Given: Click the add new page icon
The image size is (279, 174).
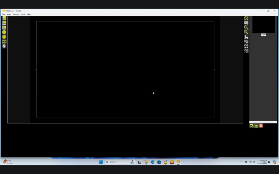Looking at the screenshot, I should point(251,126).
